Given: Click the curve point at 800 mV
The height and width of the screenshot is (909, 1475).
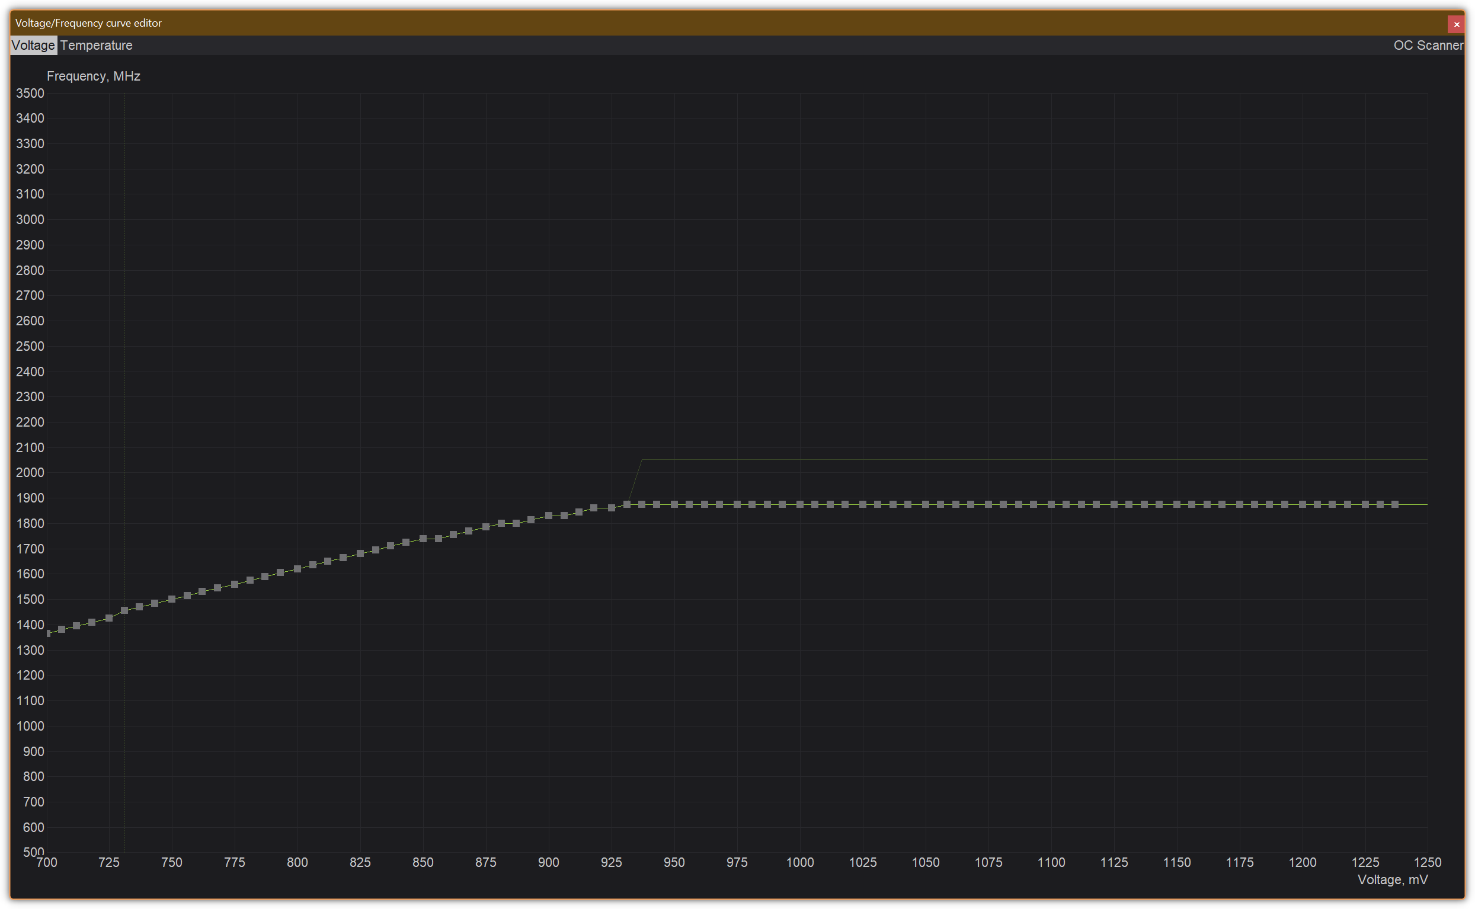Looking at the screenshot, I should pyautogui.click(x=297, y=569).
